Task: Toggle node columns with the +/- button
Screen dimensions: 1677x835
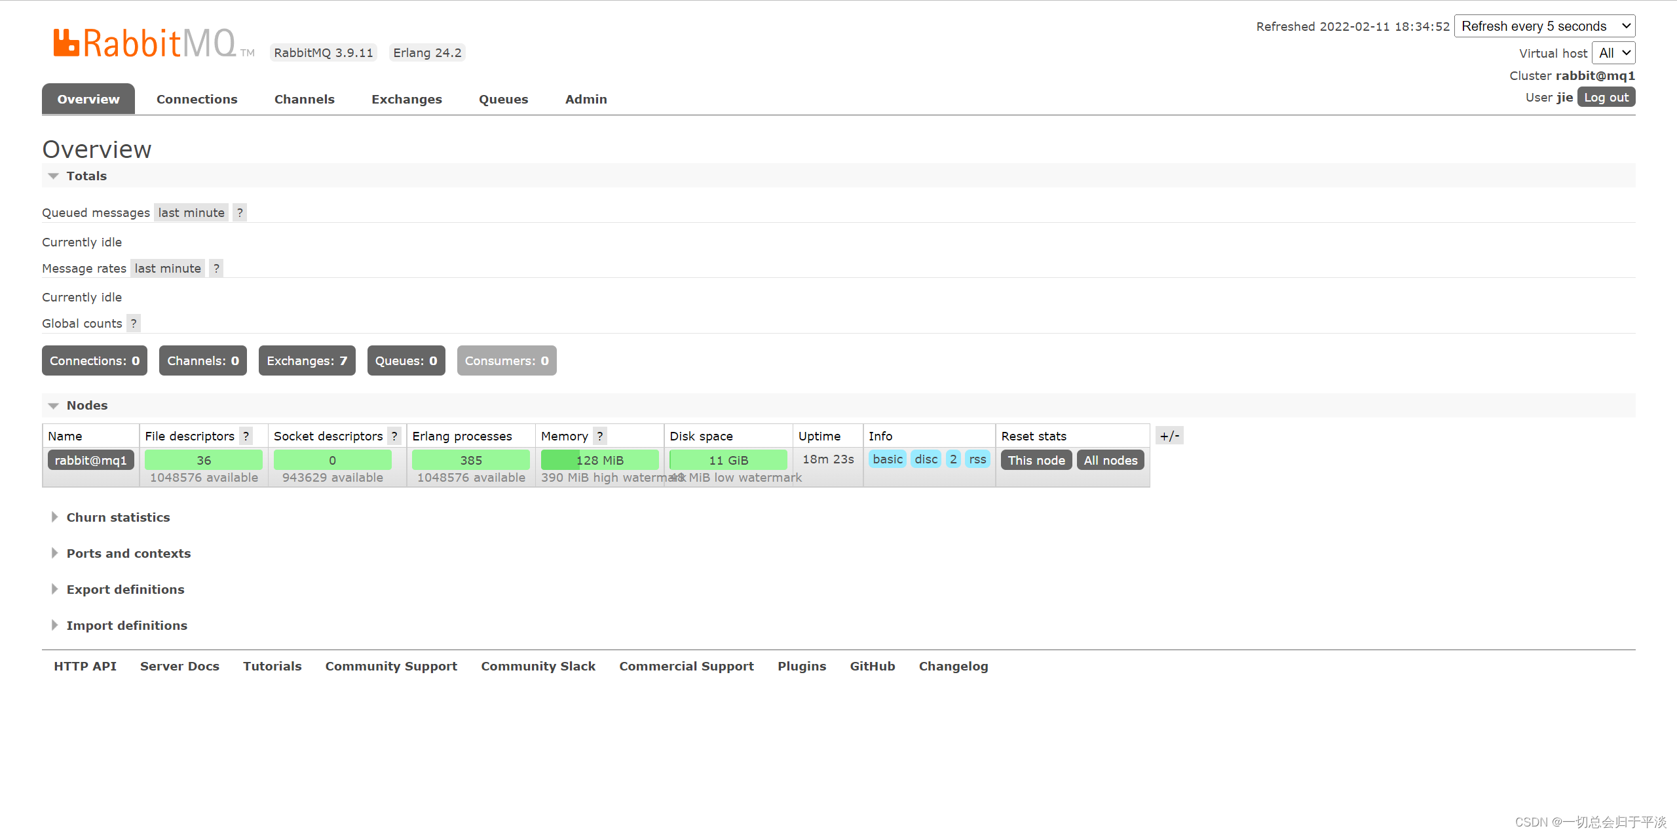Action: pos(1169,436)
